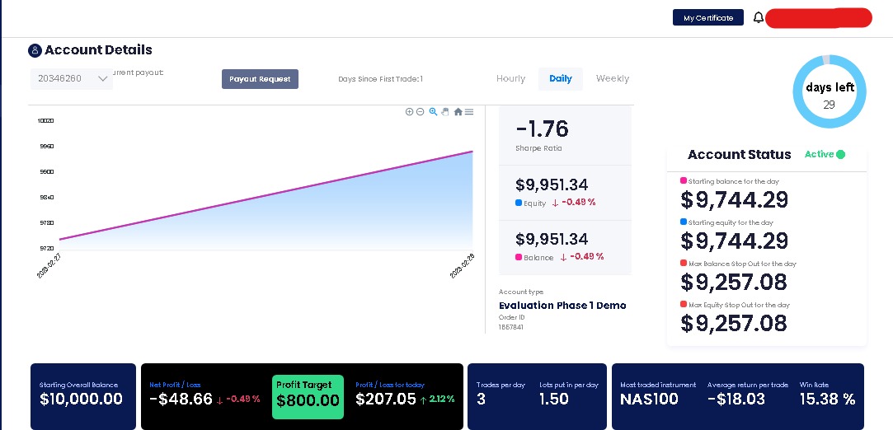Click the chart zoom-in plus icon
The width and height of the screenshot is (893, 430).
click(x=409, y=111)
